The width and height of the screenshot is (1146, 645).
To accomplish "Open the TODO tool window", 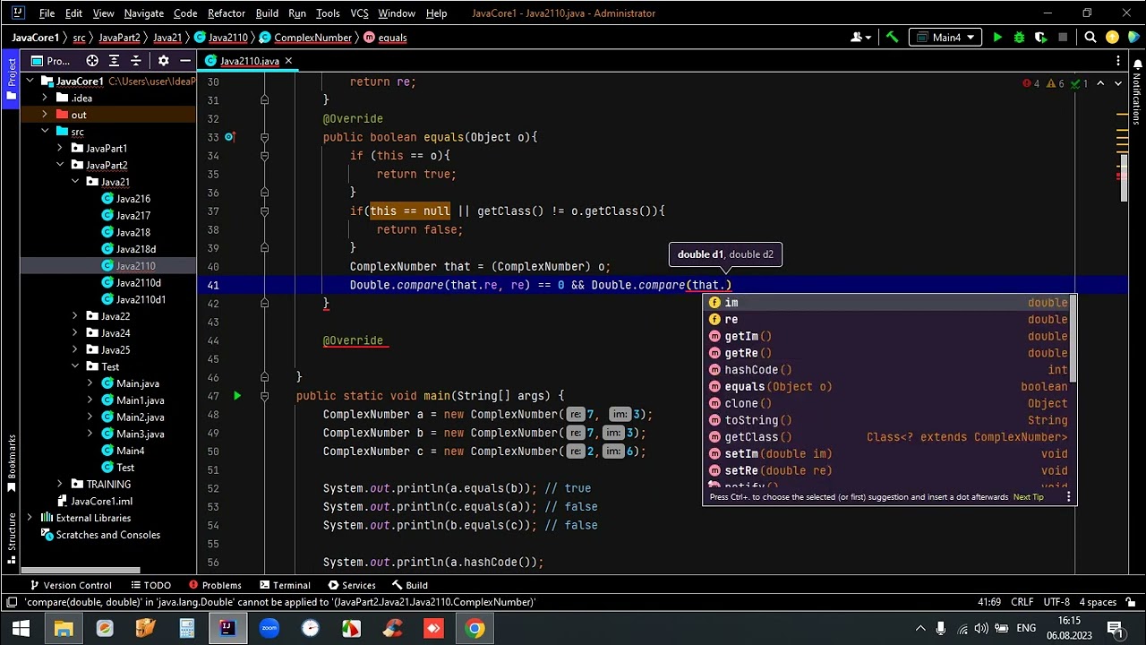I will [x=150, y=585].
